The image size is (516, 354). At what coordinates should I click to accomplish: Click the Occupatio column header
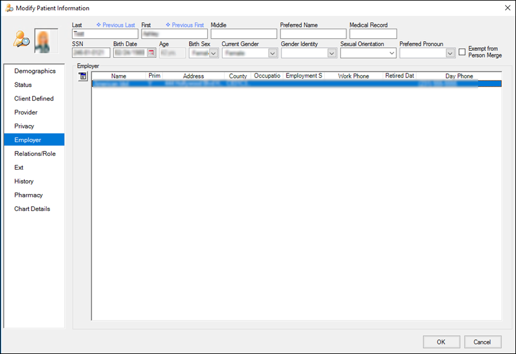click(267, 76)
